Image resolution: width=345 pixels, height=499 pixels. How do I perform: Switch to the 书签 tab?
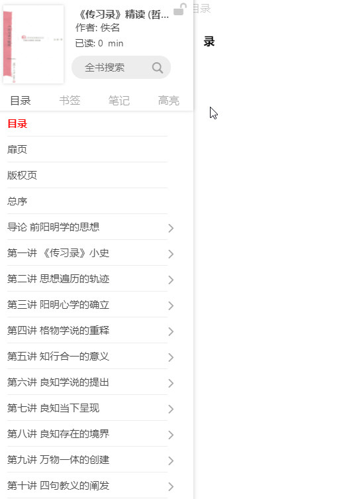pyautogui.click(x=70, y=101)
